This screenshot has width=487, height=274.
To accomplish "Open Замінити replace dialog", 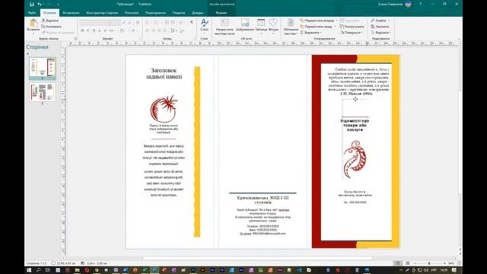I will [x=380, y=27].
